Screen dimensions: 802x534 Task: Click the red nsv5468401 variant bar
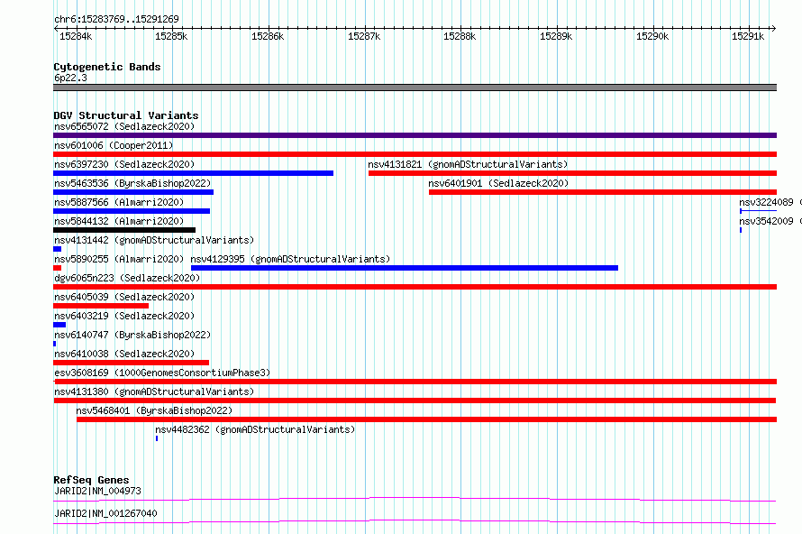pos(426,419)
